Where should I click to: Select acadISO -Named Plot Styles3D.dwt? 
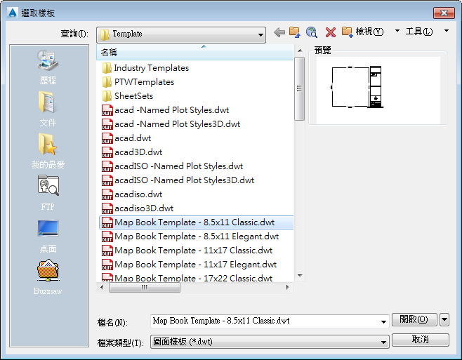(x=178, y=180)
